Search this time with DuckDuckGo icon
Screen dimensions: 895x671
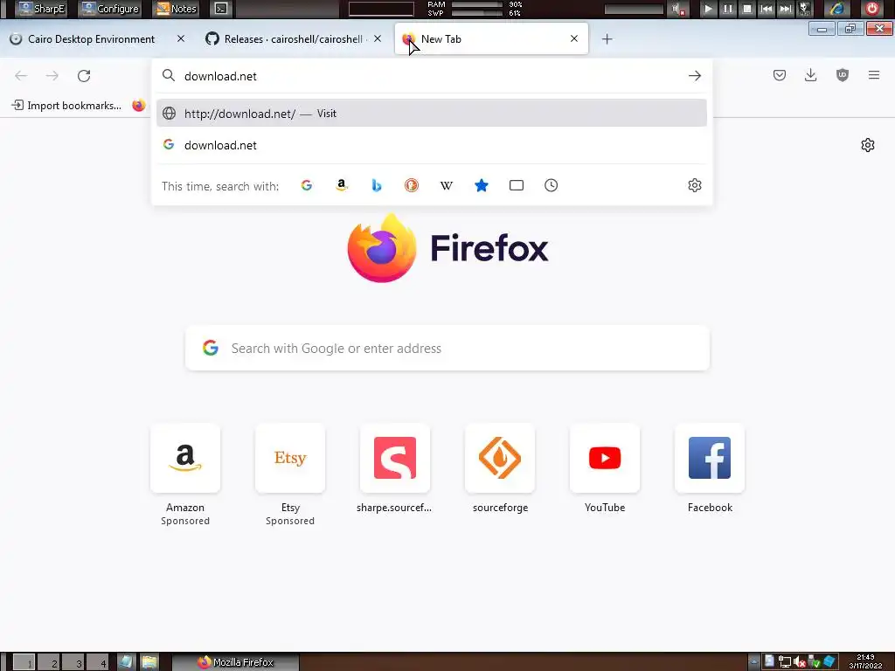click(x=411, y=185)
